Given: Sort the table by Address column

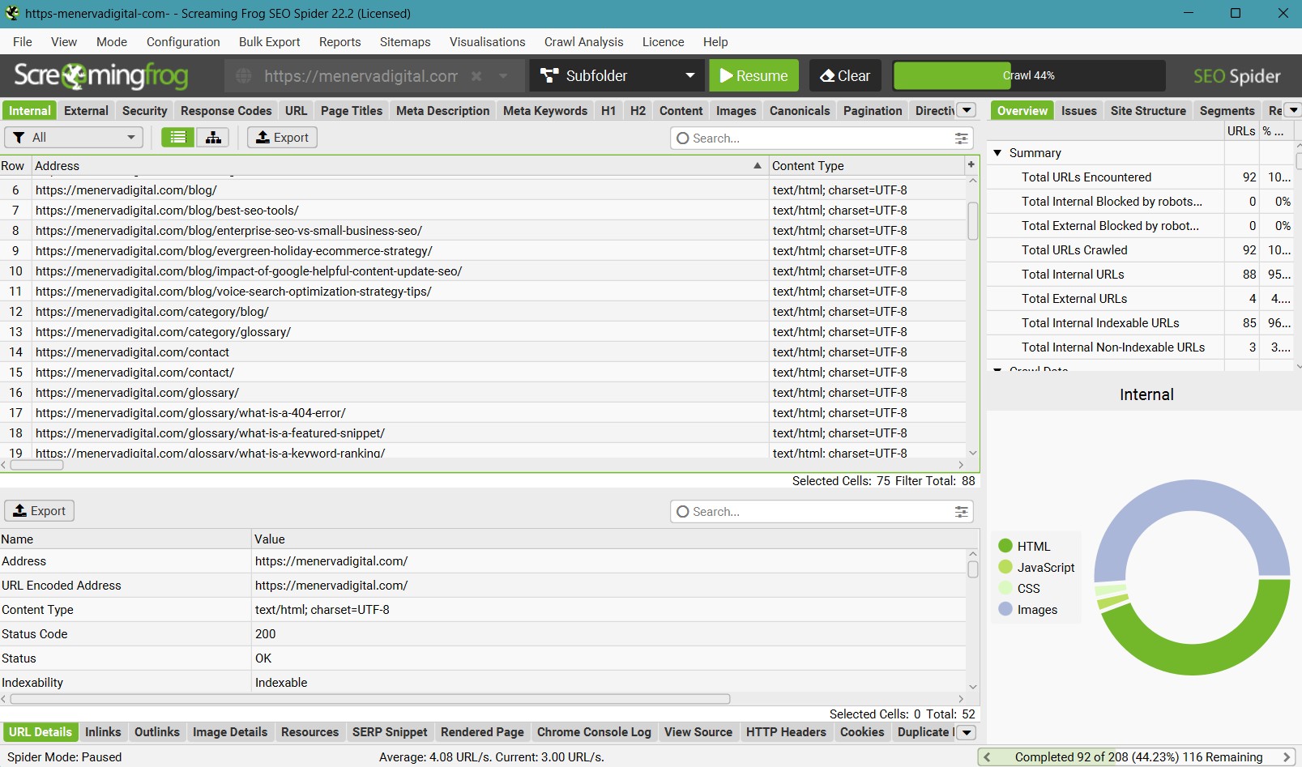Looking at the screenshot, I should [x=397, y=166].
